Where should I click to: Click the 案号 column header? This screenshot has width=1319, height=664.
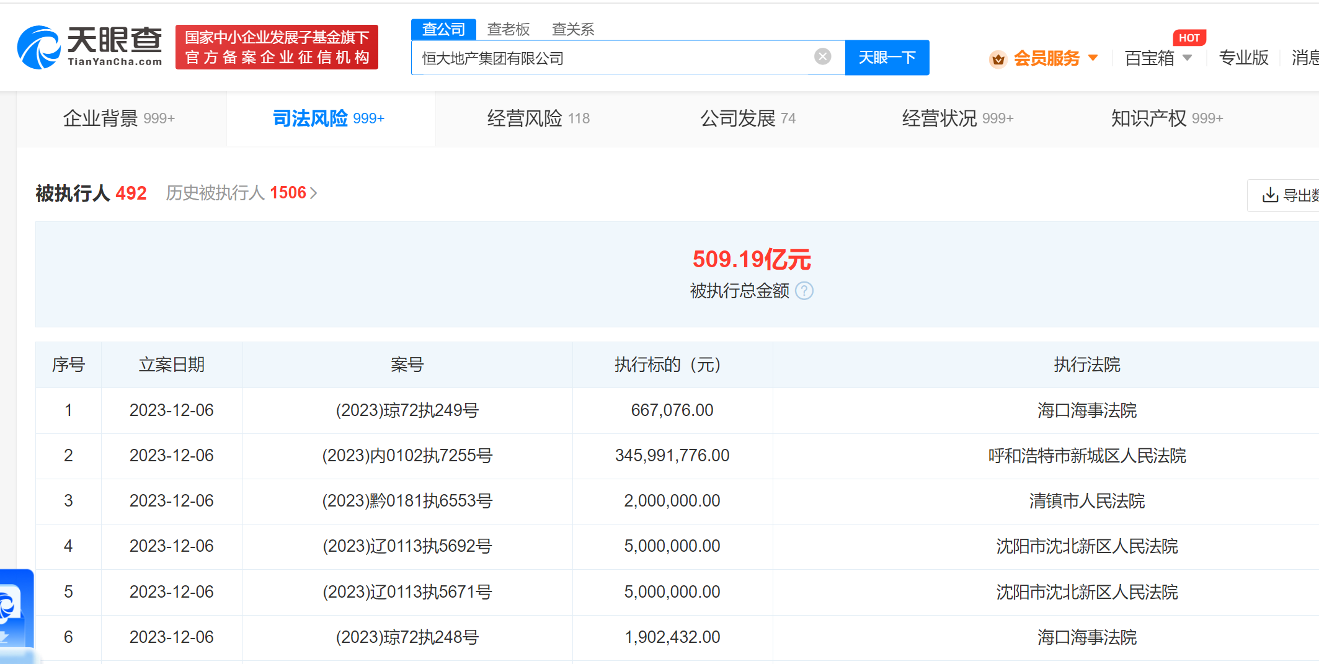(x=407, y=365)
